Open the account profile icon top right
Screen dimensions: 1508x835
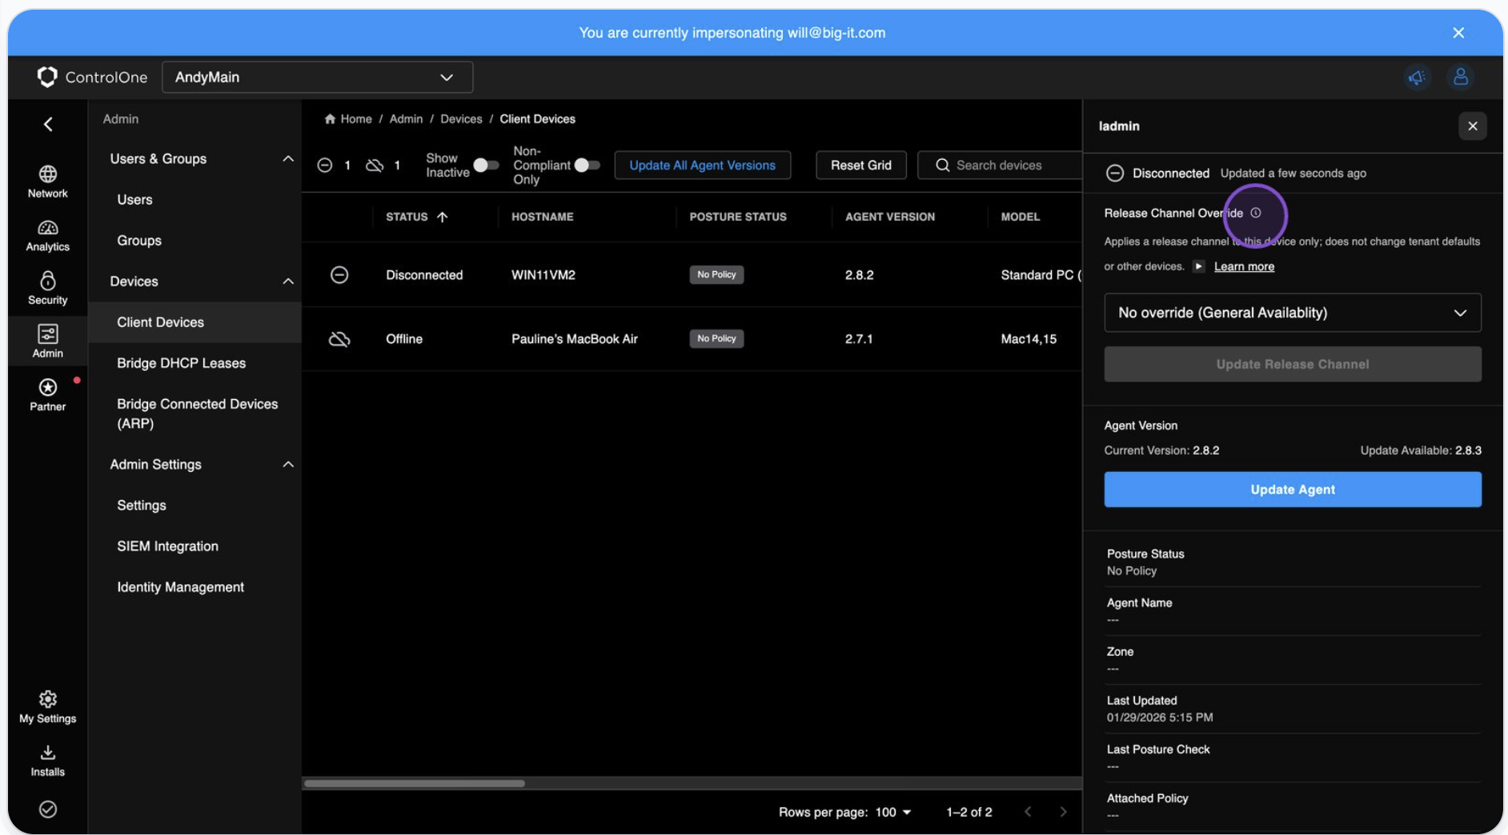[1460, 77]
